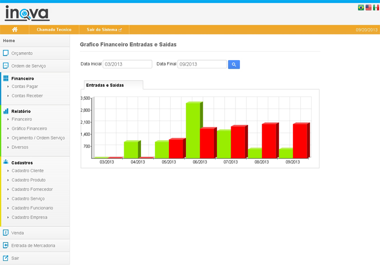This screenshot has width=380, height=269.
Task: Switch to Entradas e Saidas tab
Action: pyautogui.click(x=105, y=85)
